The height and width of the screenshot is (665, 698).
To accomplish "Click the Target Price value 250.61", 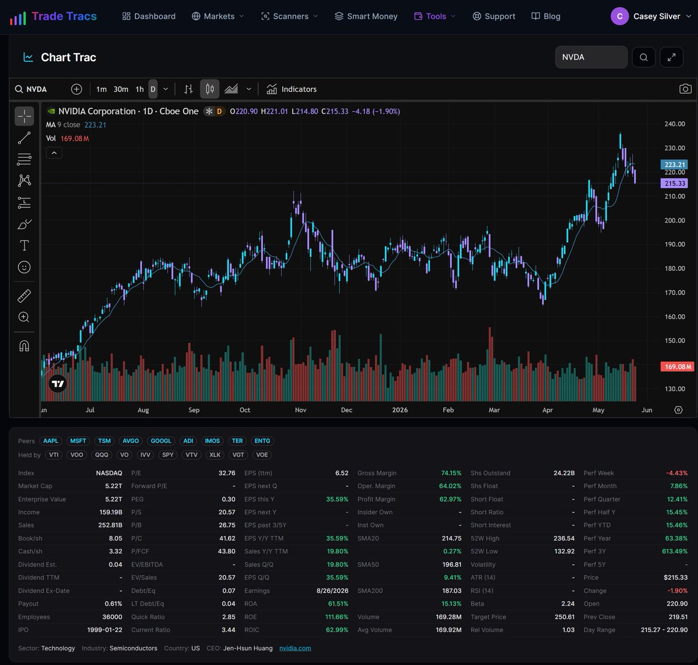I will tap(564, 617).
